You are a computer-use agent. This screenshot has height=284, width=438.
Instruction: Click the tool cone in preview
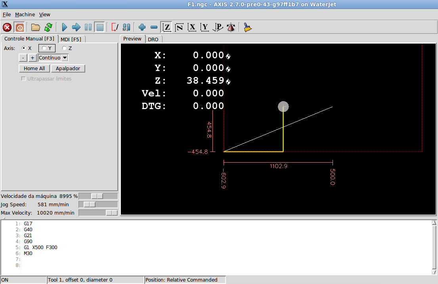pos(283,106)
